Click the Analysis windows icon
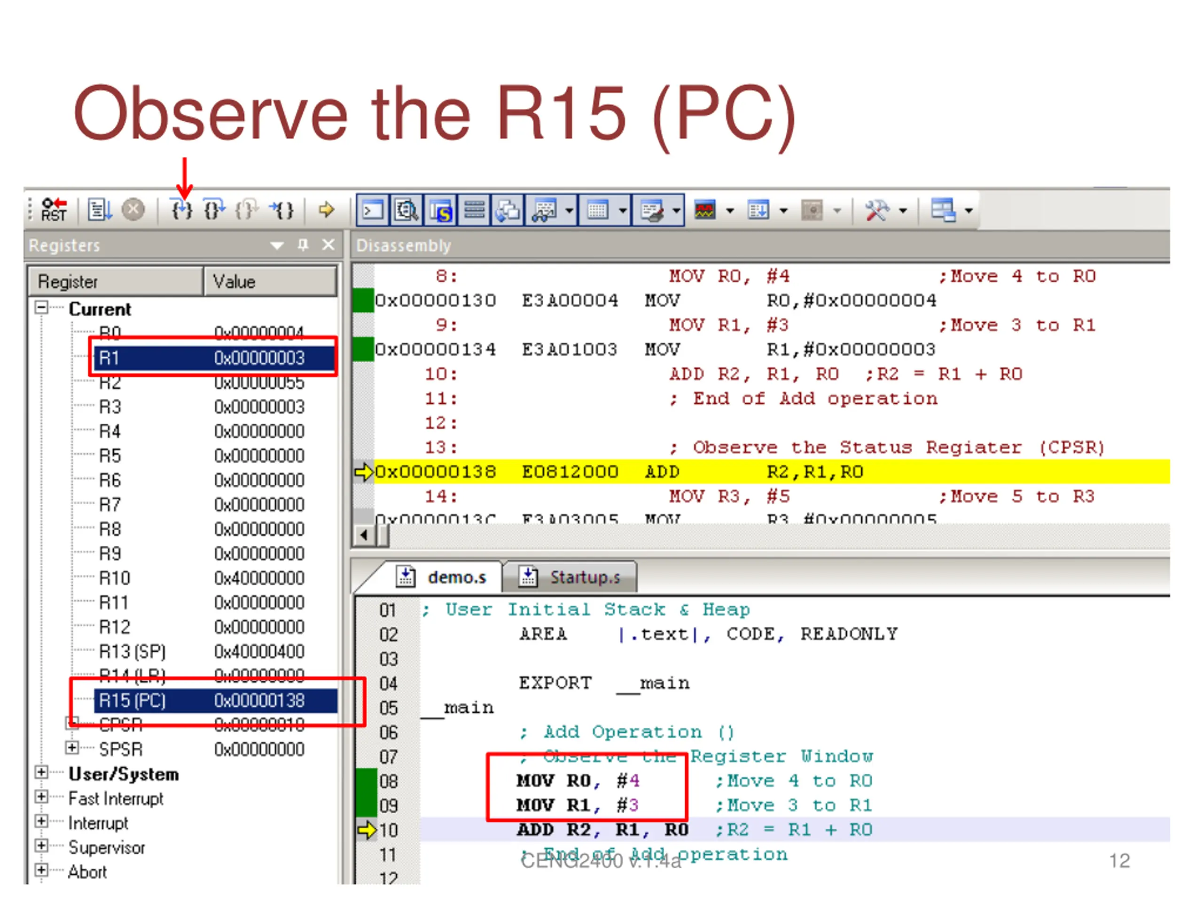 tap(705, 210)
